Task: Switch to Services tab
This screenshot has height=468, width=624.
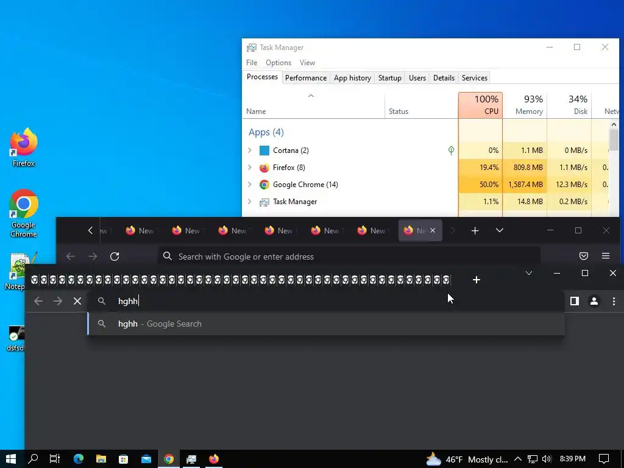Action: coord(474,77)
